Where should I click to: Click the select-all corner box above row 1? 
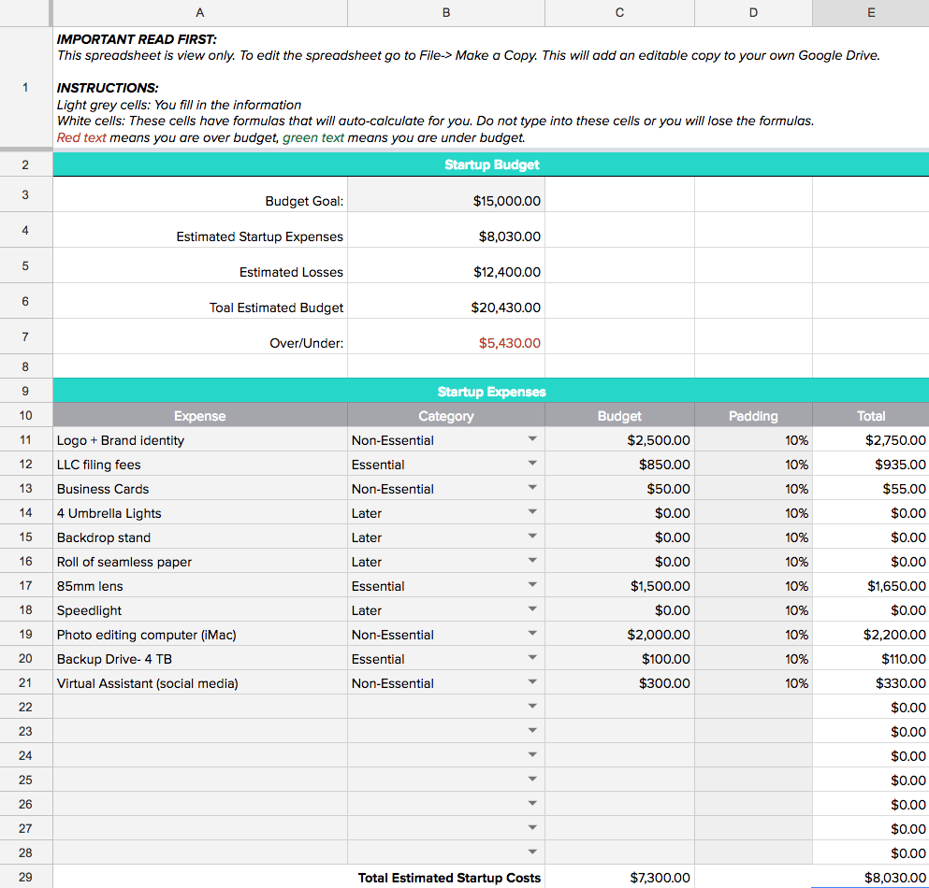25,13
